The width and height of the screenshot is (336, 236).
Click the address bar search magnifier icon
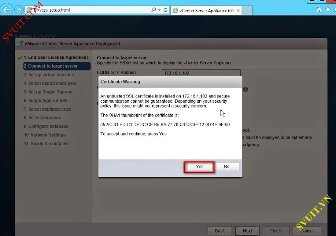tap(153, 10)
